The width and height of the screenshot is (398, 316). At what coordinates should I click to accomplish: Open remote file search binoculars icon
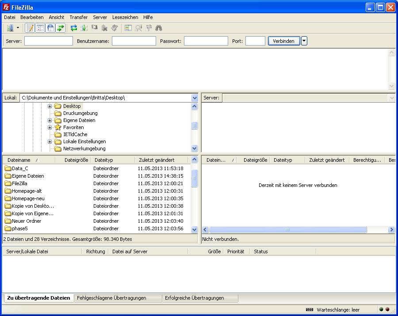point(159,28)
